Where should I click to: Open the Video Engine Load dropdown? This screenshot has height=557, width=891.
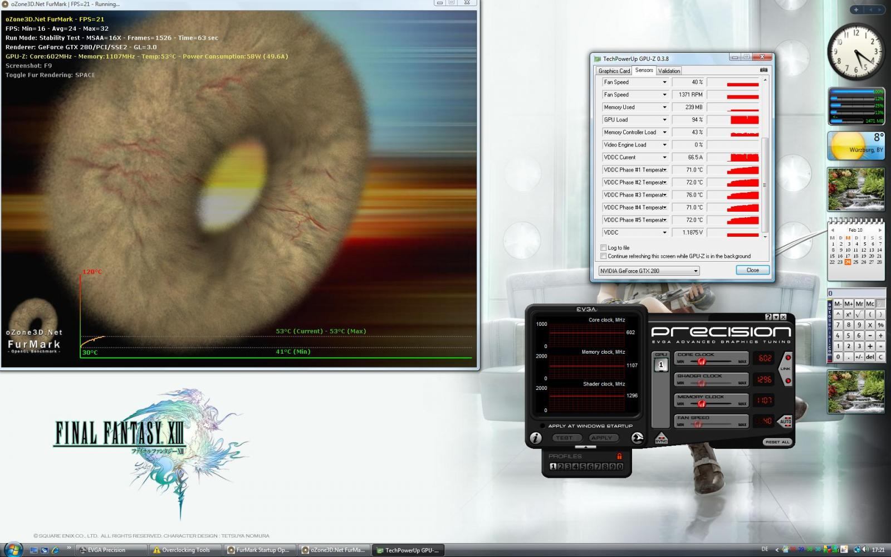click(x=664, y=145)
